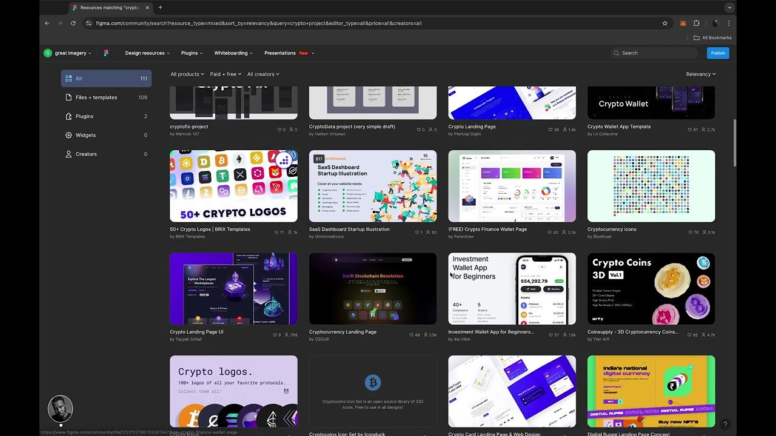Image resolution: width=776 pixels, height=436 pixels.
Task: Click the All grid icon in sidebar
Action: [x=69, y=78]
